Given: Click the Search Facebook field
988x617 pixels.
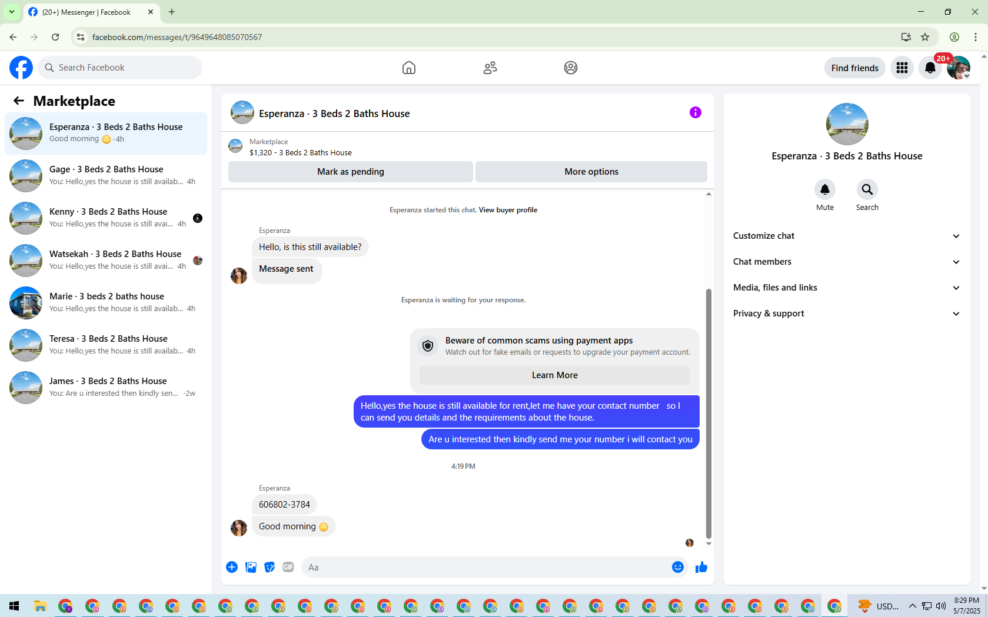Looking at the screenshot, I should [x=120, y=68].
